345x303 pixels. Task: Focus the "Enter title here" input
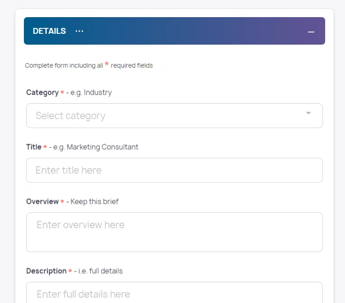click(x=174, y=170)
